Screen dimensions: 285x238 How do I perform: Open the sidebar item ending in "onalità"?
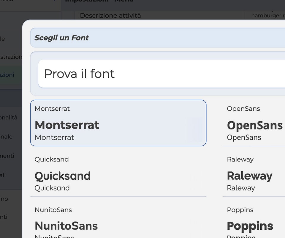click(x=9, y=118)
